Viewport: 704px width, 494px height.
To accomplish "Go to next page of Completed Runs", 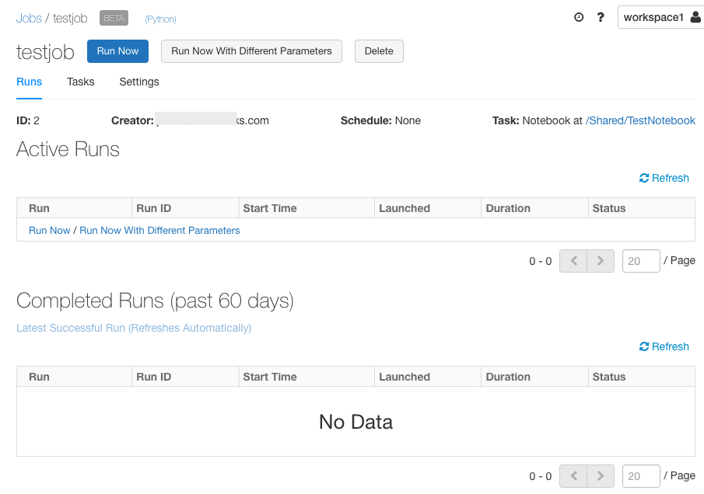I will click(x=601, y=476).
